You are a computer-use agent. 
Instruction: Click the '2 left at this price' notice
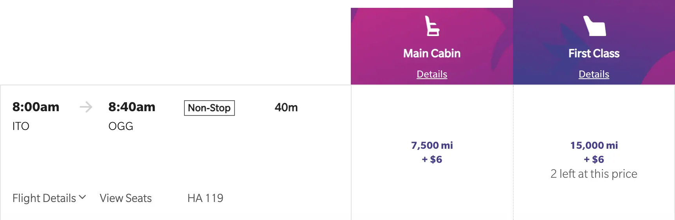tap(594, 174)
